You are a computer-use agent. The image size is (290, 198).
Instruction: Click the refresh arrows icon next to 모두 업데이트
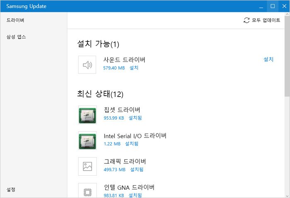click(x=247, y=20)
